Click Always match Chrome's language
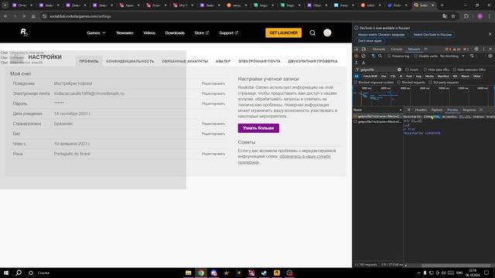495x278 pixels. (x=381, y=35)
